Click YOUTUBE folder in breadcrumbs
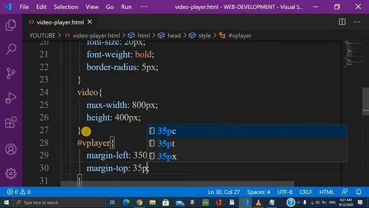This screenshot has width=369, height=208. click(x=42, y=36)
